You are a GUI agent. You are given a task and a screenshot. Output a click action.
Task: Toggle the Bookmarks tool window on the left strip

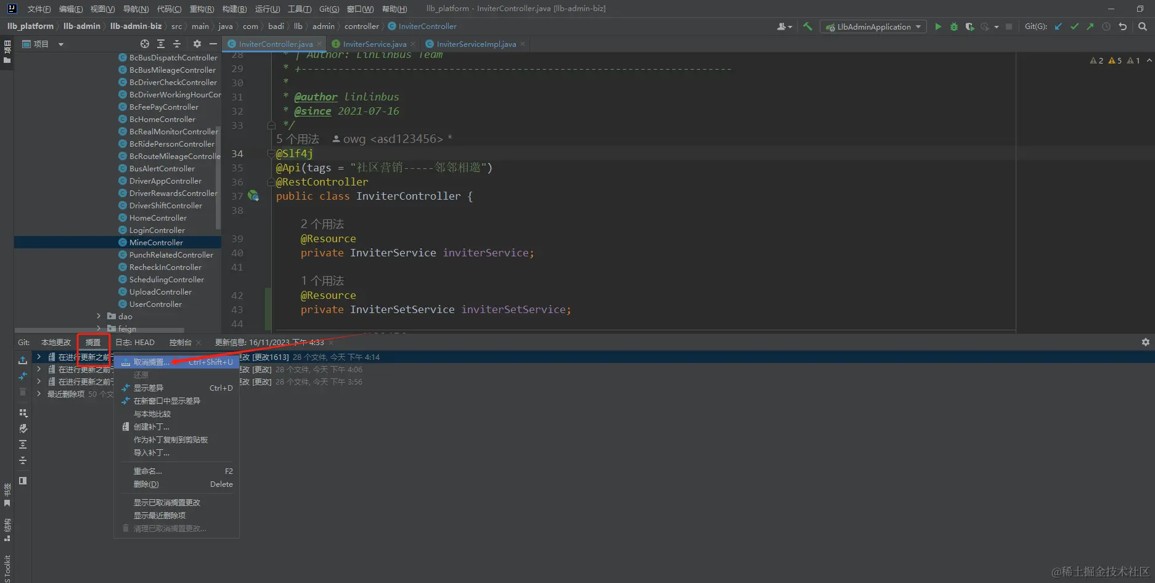pos(7,495)
